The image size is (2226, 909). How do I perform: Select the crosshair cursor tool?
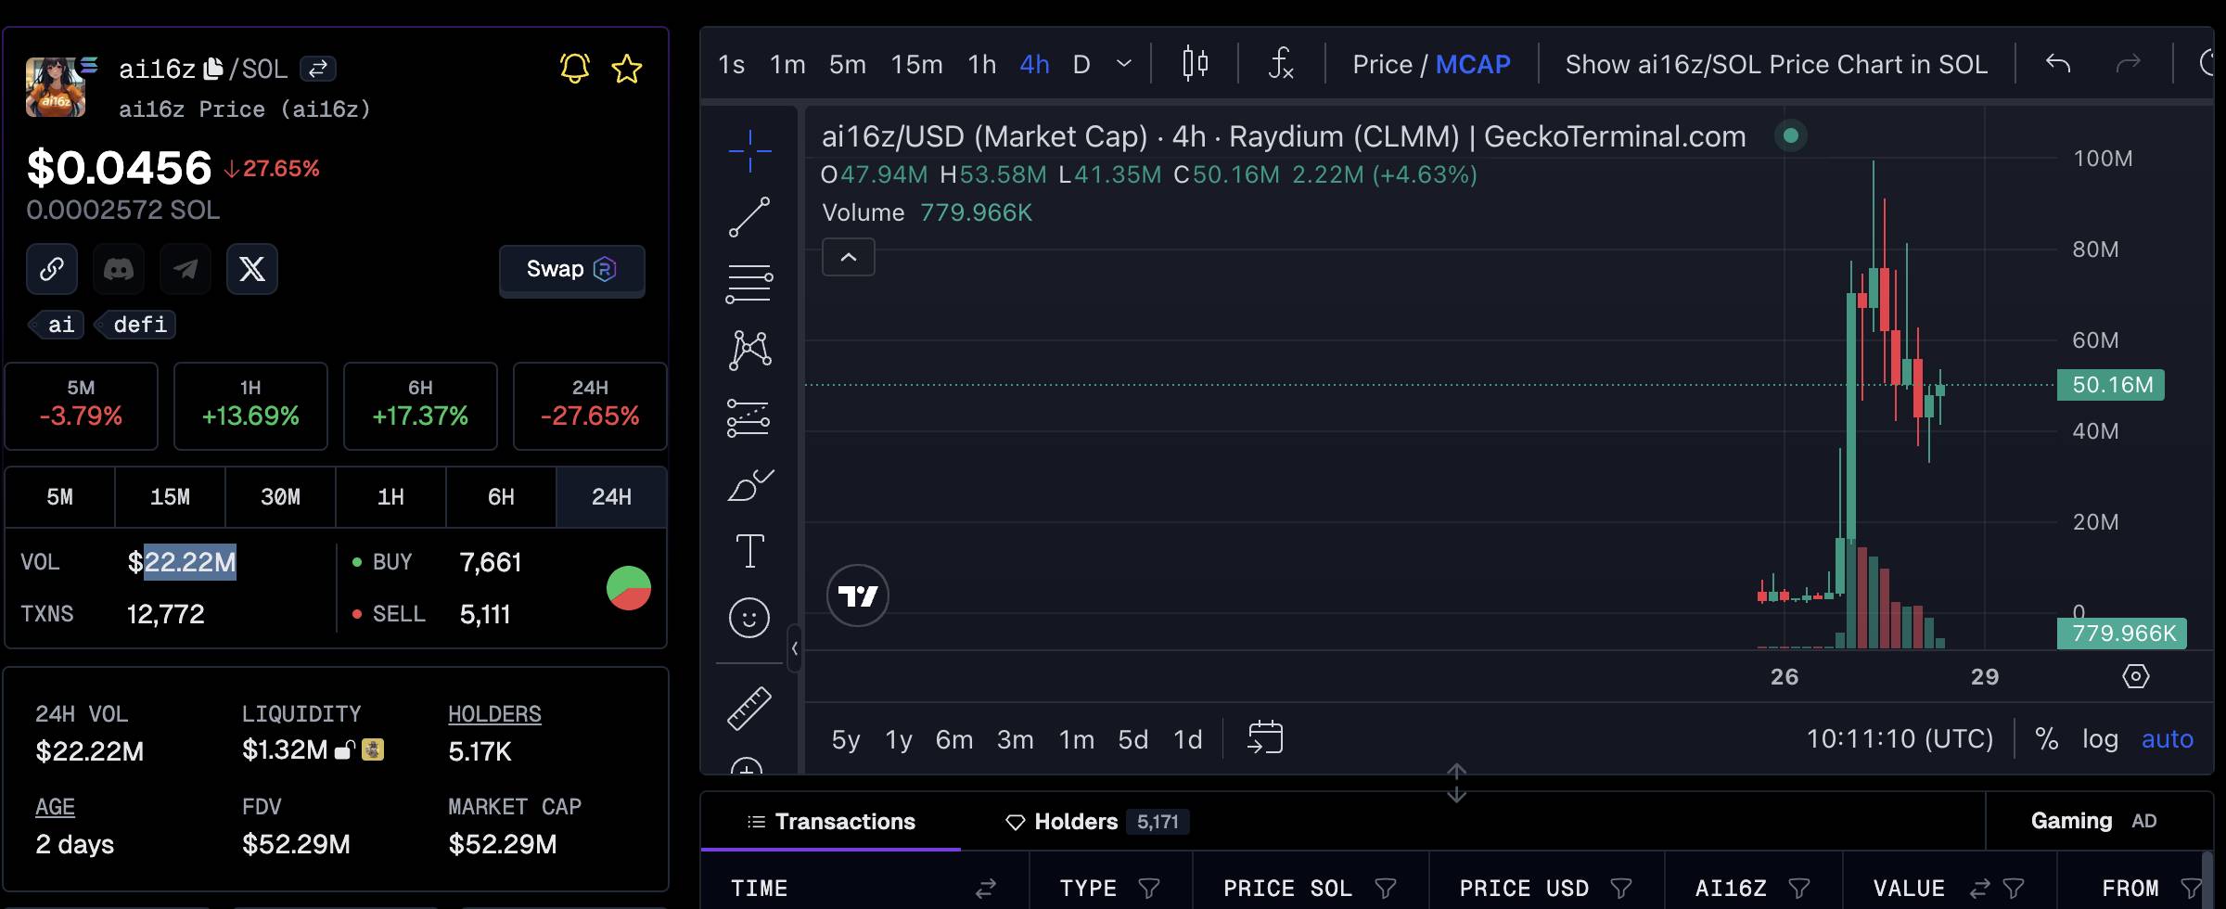(749, 150)
